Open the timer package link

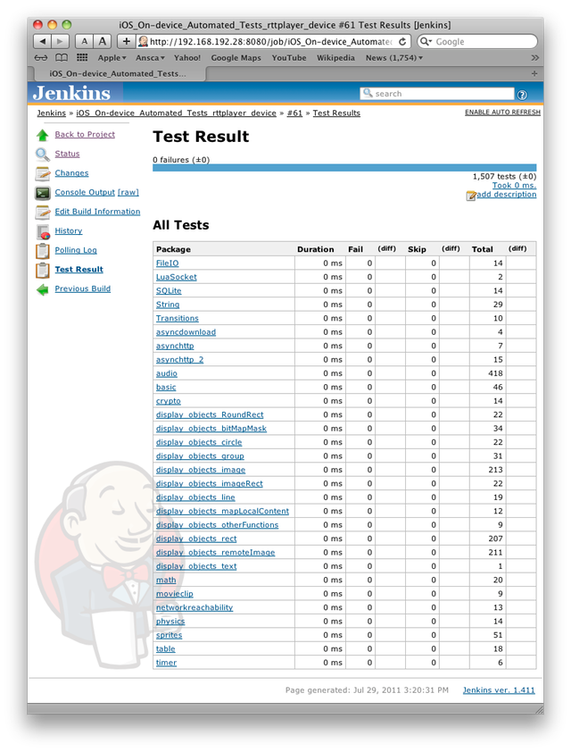166,663
